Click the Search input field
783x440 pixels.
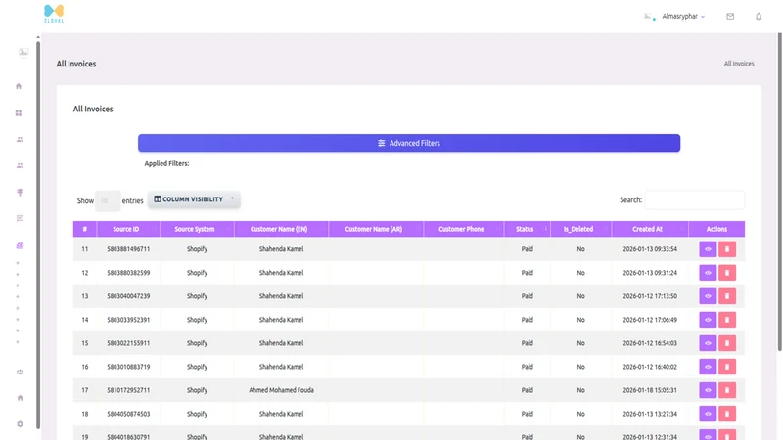click(695, 199)
